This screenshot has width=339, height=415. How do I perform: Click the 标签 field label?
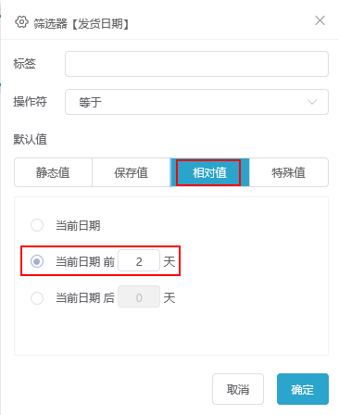[24, 64]
